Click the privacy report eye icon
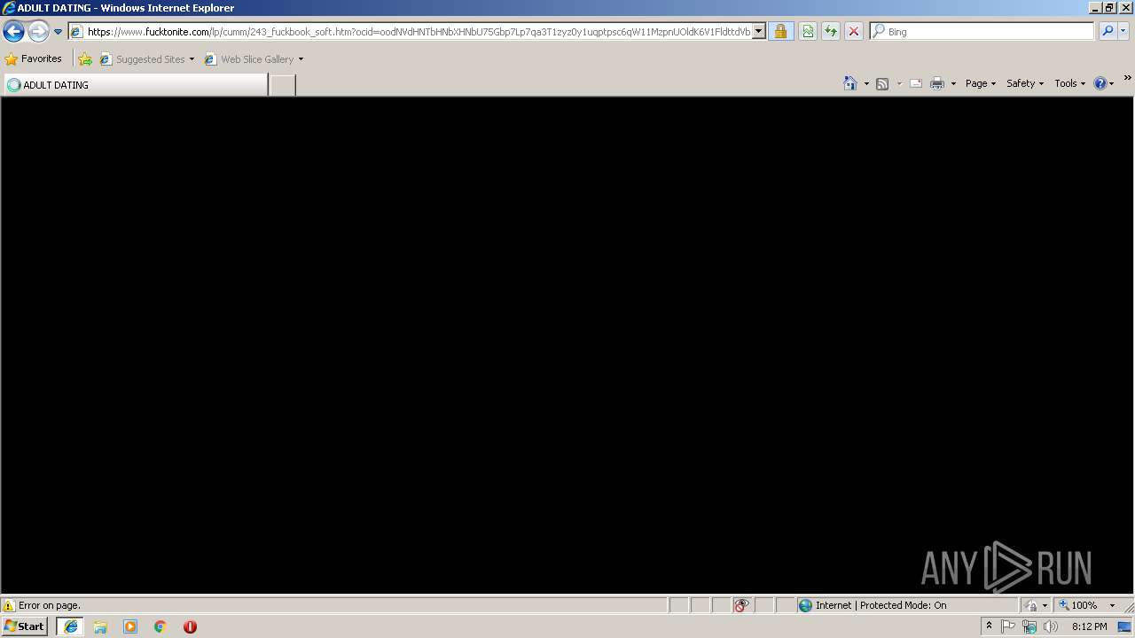The width and height of the screenshot is (1135, 638). click(x=742, y=605)
